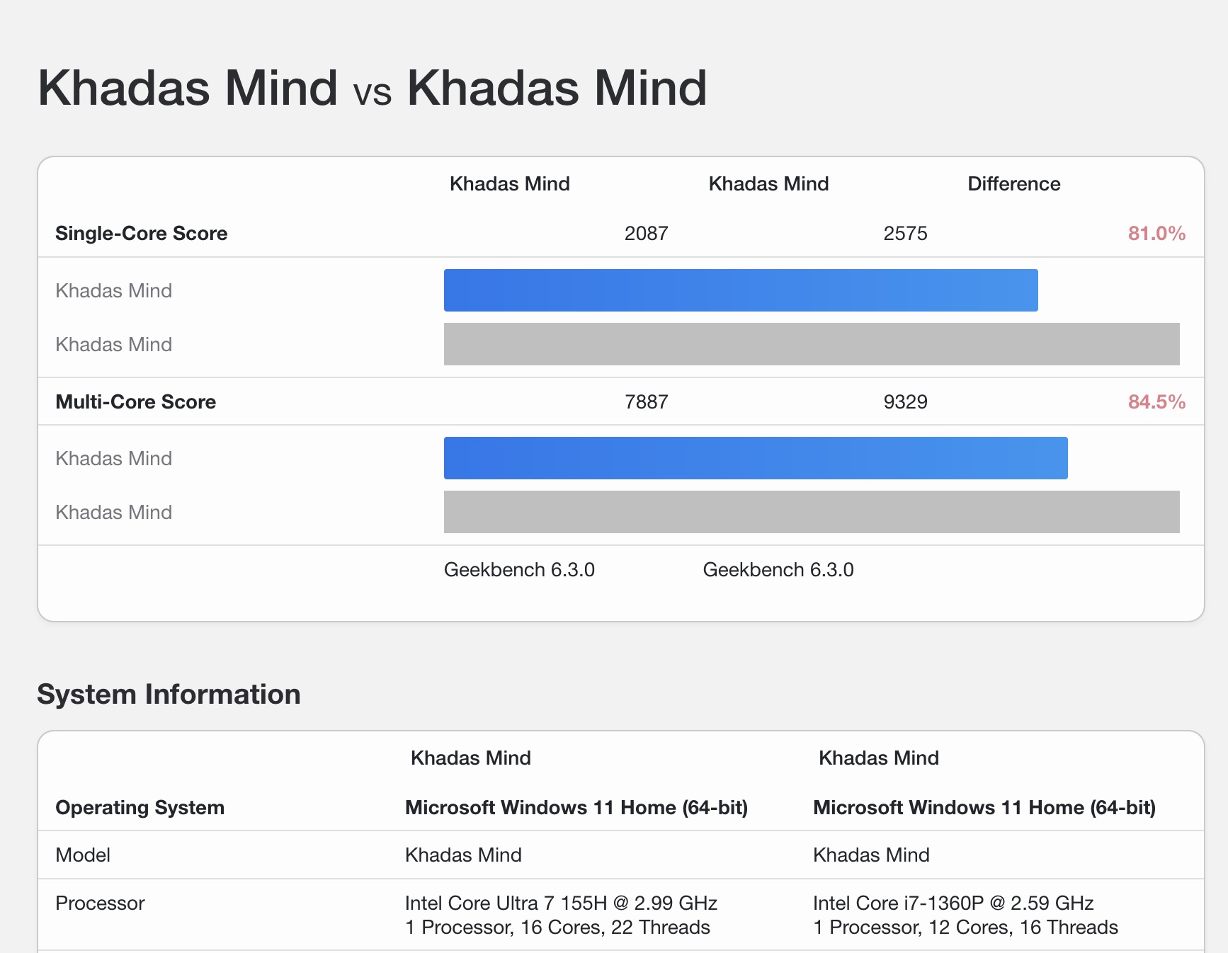This screenshot has height=953, width=1228.
Task: Click the single-core score value 2087
Action: coord(646,234)
